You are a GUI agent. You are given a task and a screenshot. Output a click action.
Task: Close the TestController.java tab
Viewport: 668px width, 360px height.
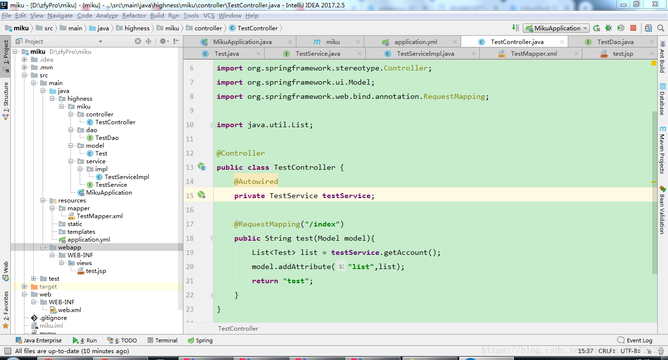click(561, 42)
